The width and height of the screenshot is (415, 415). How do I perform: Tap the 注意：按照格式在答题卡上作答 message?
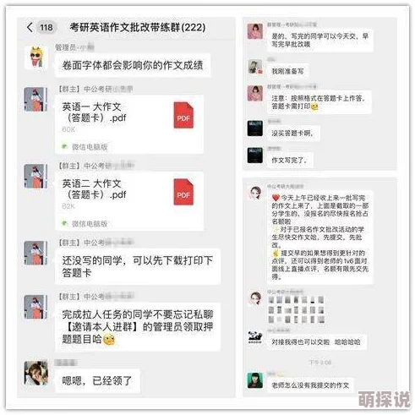pyautogui.click(x=319, y=102)
